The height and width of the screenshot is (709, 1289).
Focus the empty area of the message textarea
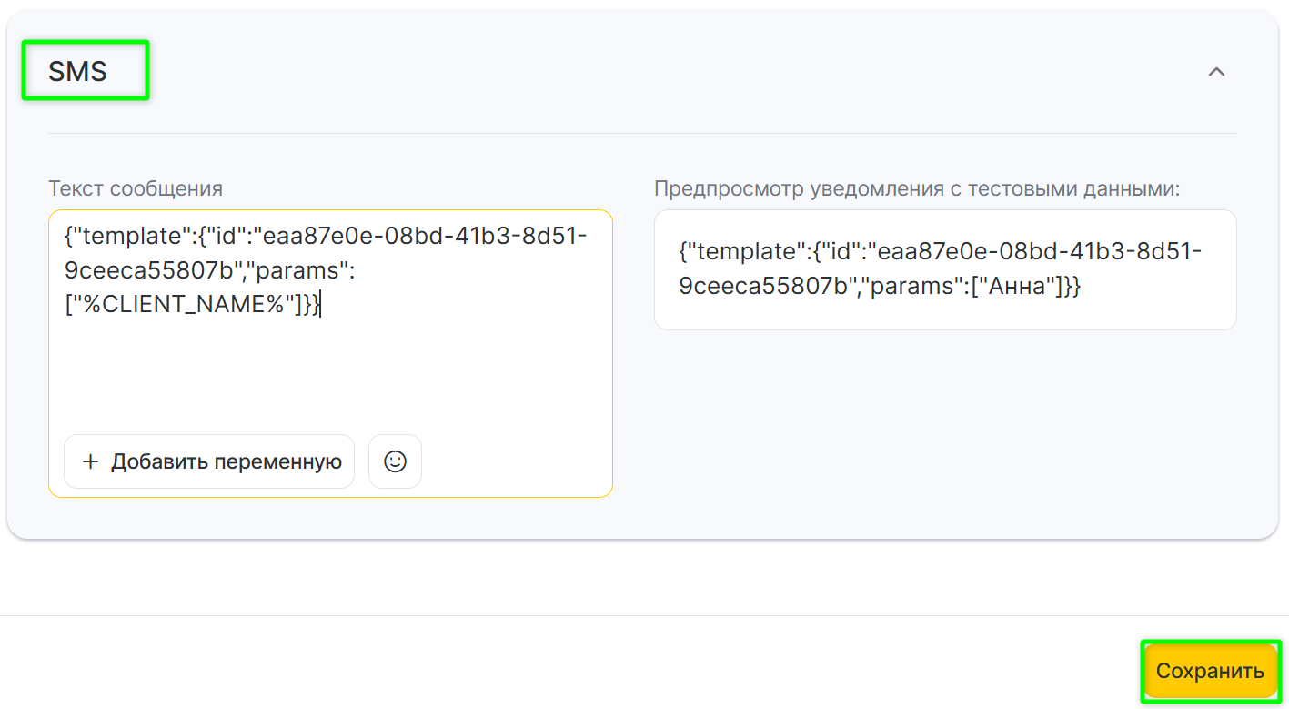pyautogui.click(x=329, y=373)
